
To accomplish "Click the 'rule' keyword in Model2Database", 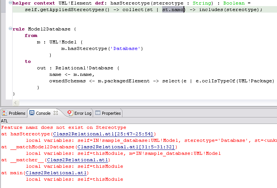I will [x=19, y=29].
